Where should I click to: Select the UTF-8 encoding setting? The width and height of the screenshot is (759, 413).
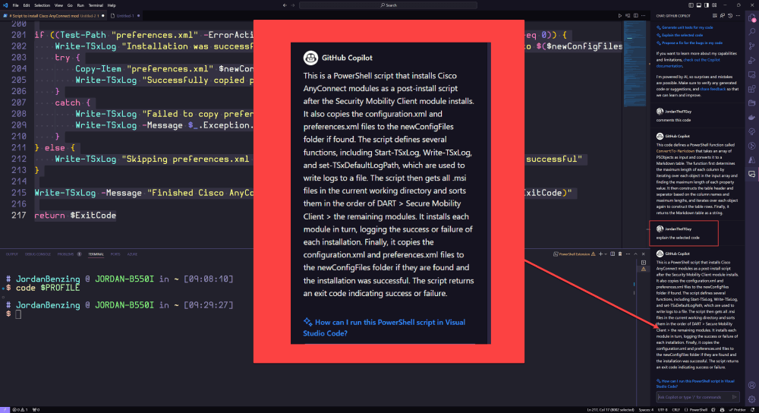[663, 410]
